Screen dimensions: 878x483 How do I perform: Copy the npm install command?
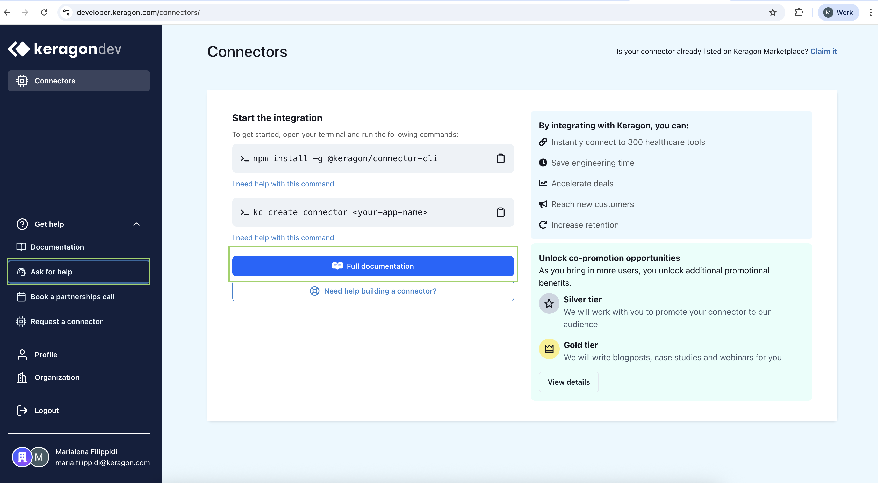pos(500,158)
